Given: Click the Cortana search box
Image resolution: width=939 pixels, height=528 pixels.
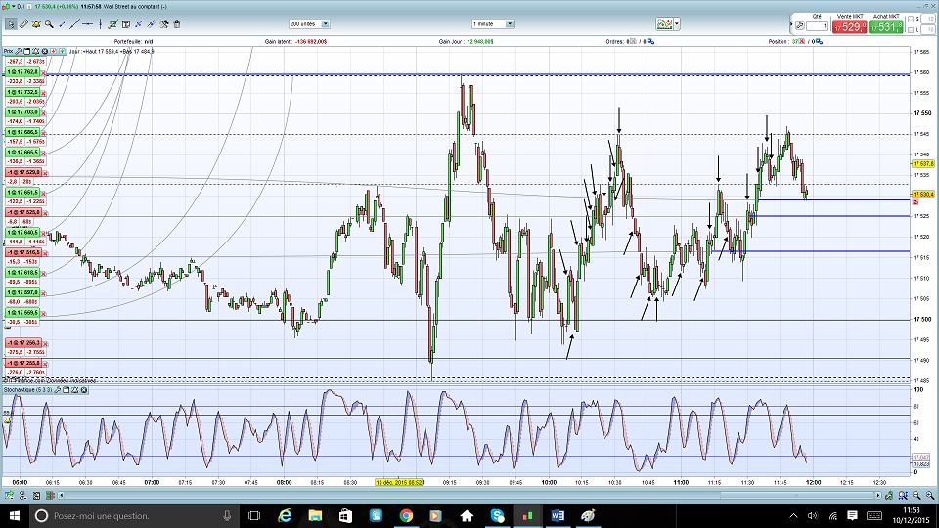Looking at the screenshot, I should (x=134, y=515).
